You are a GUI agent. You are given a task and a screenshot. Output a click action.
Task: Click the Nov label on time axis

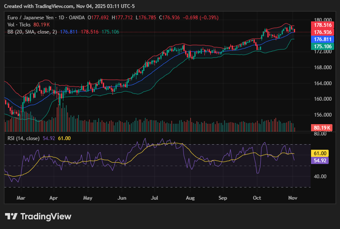[293, 197]
